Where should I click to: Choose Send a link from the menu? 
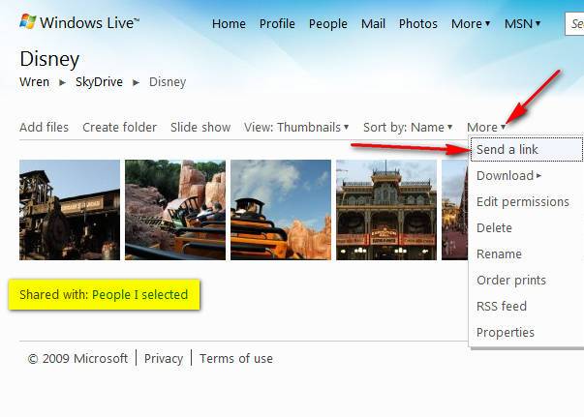click(x=526, y=150)
